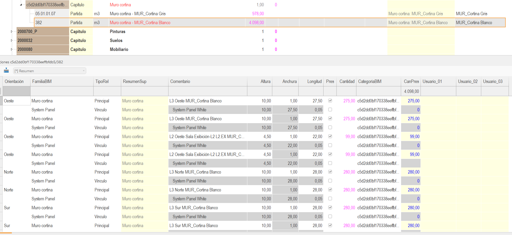Toggle Pres checkbox in first L2 Oeste Sala row
Viewport: 512px width, 235px height.
pyautogui.click(x=330, y=136)
